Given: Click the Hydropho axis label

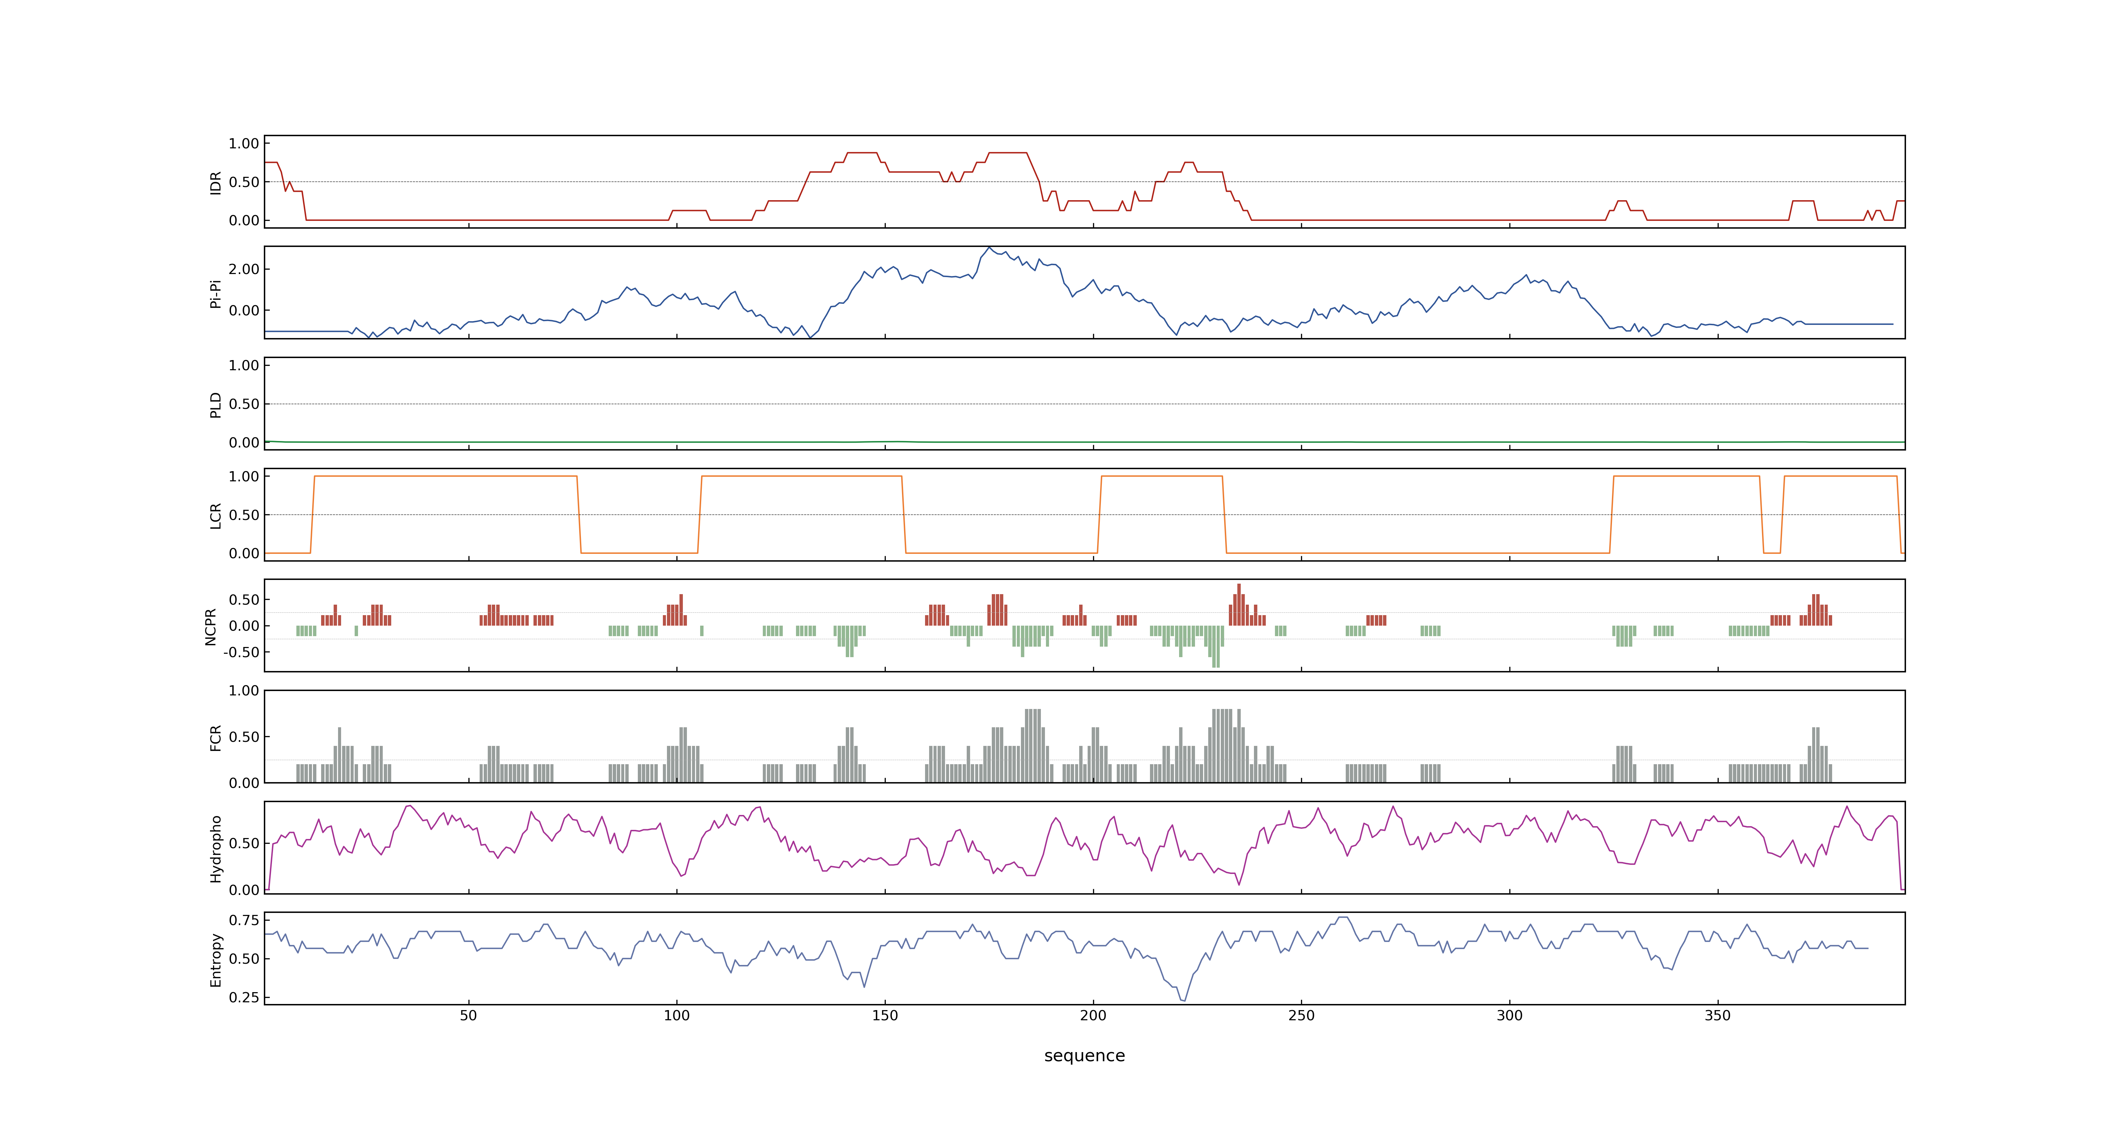Looking at the screenshot, I should click(x=216, y=849).
